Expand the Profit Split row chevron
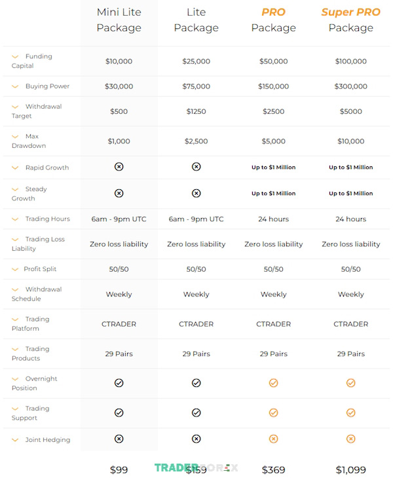The height and width of the screenshot is (478, 393). click(15, 269)
